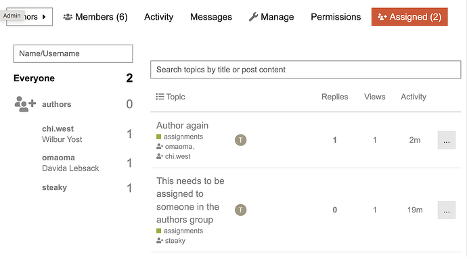Screen dimensions: 467x257
Task: Sort by Replies column header
Action: click(x=335, y=97)
